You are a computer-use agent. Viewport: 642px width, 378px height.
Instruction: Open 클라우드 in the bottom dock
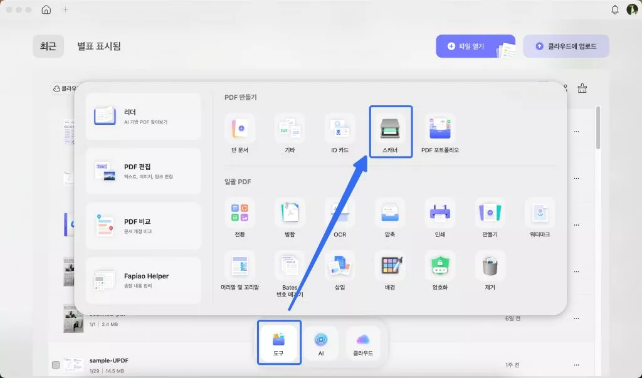(363, 343)
